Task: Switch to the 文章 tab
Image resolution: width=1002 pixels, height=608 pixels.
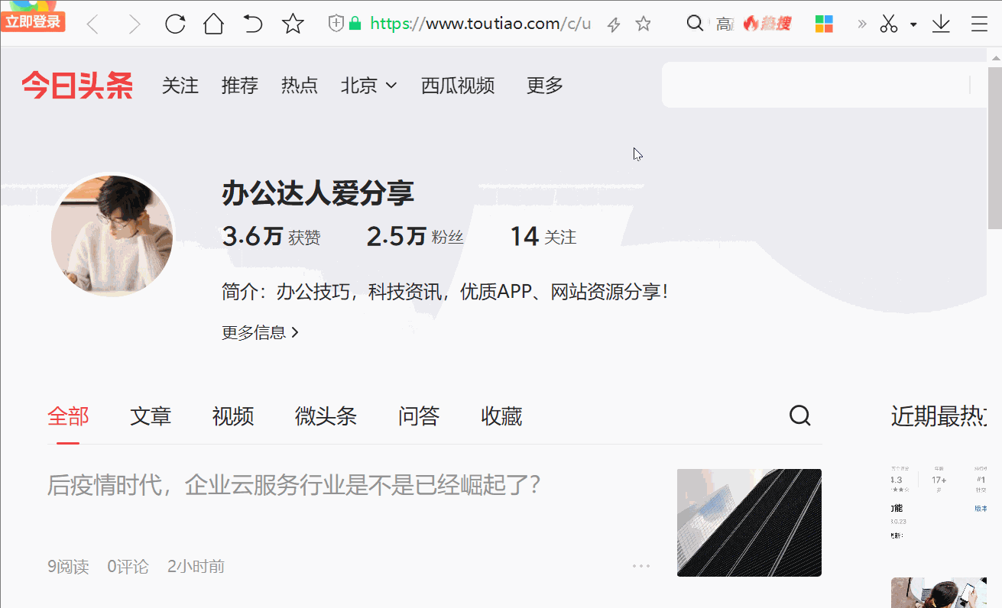Action: [151, 417]
